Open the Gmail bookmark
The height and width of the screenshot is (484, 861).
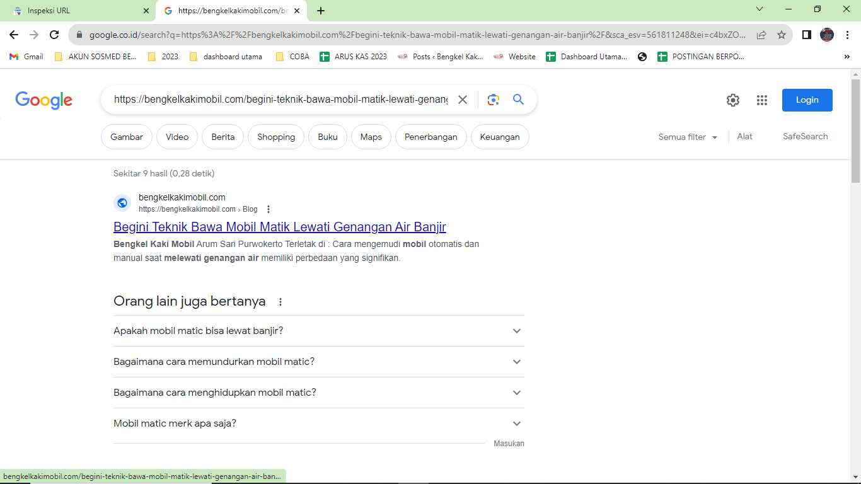[26, 57]
